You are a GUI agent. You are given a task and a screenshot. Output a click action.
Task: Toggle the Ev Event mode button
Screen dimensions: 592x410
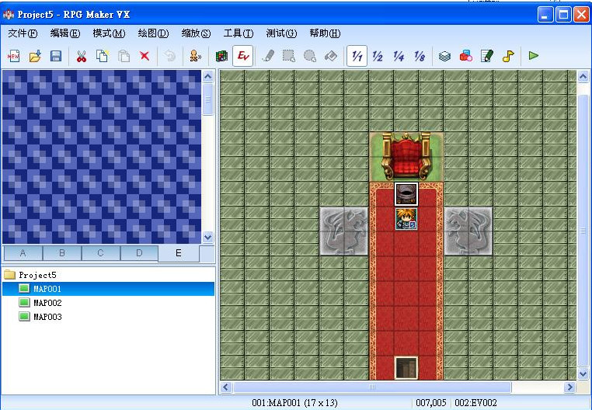click(x=242, y=56)
